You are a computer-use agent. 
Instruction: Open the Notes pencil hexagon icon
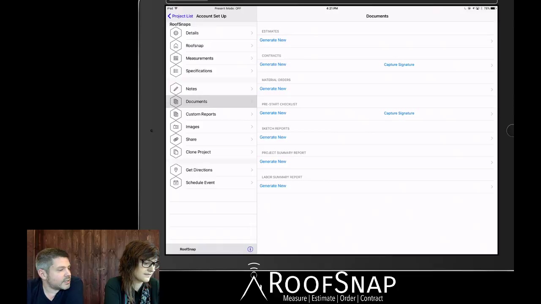[176, 89]
